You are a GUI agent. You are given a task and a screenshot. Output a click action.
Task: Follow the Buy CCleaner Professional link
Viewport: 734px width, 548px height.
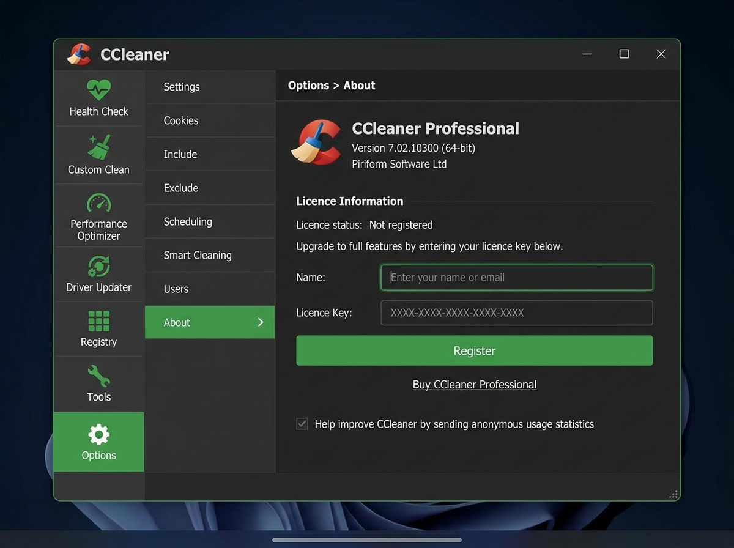[x=475, y=385]
